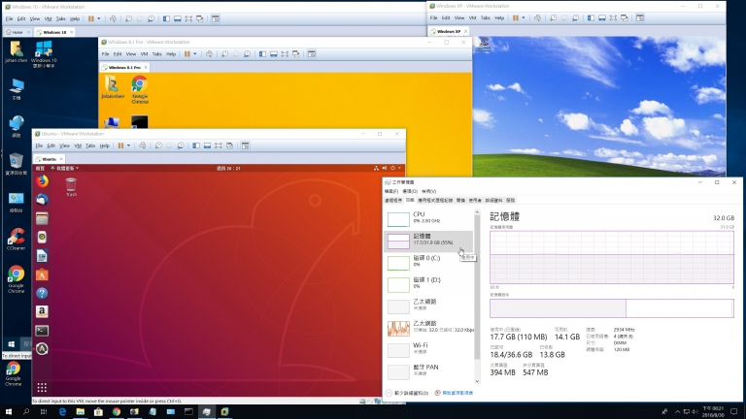Take a snapshot in Windows 8.1 Pro window
Image resolution: width=746 pixels, height=419 pixels.
pos(224,54)
